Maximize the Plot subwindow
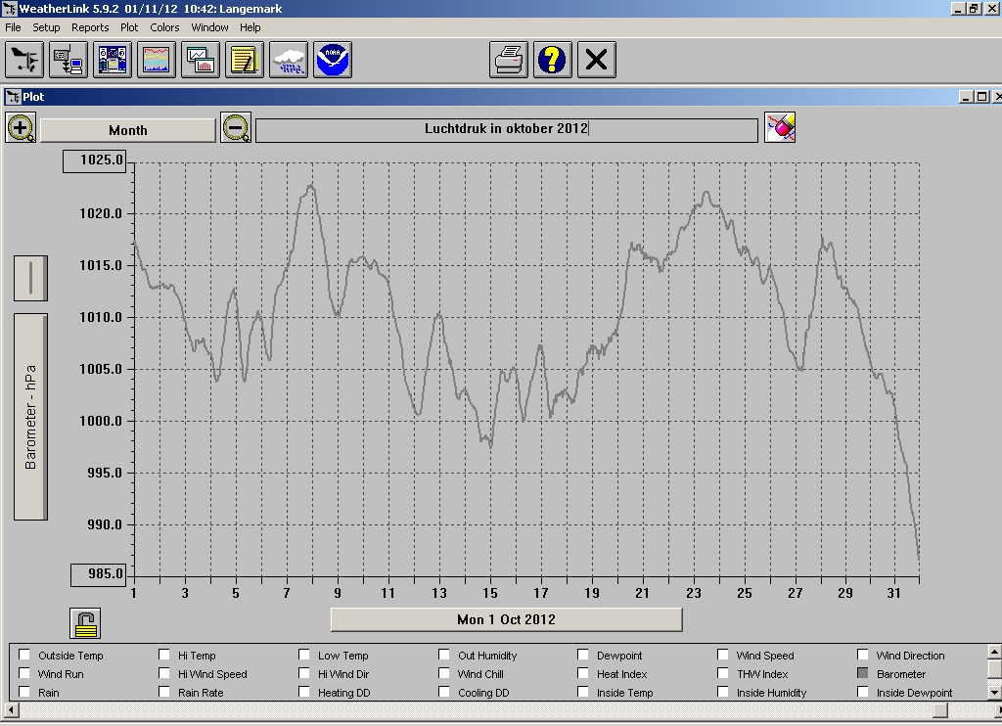Screen dimensions: 1002x726 981,97
